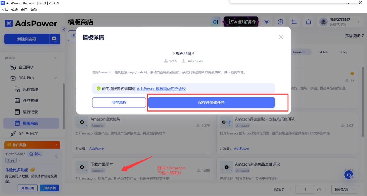The height and width of the screenshot is (196, 367).
Task: Select the TikTok category tab
Action: click(x=323, y=52)
